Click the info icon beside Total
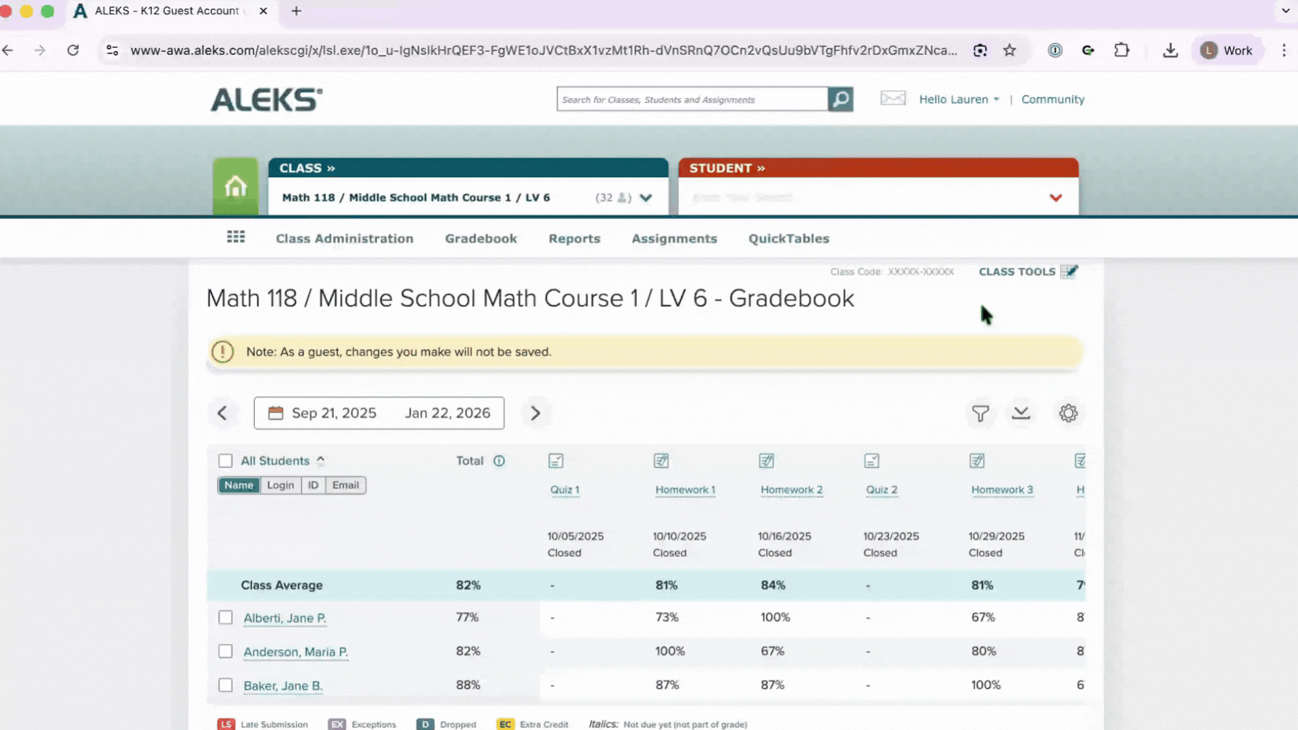The height and width of the screenshot is (730, 1298). [x=499, y=460]
